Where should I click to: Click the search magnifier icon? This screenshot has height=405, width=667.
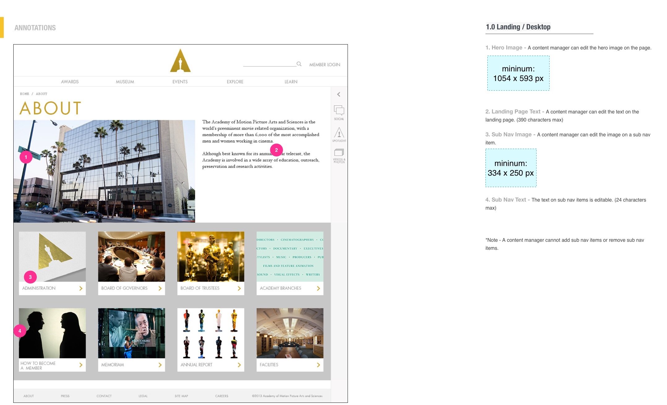pyautogui.click(x=299, y=64)
